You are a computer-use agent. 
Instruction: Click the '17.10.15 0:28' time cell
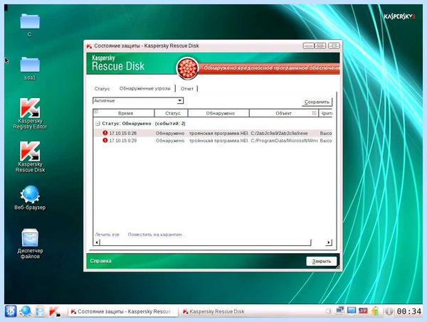(123, 133)
